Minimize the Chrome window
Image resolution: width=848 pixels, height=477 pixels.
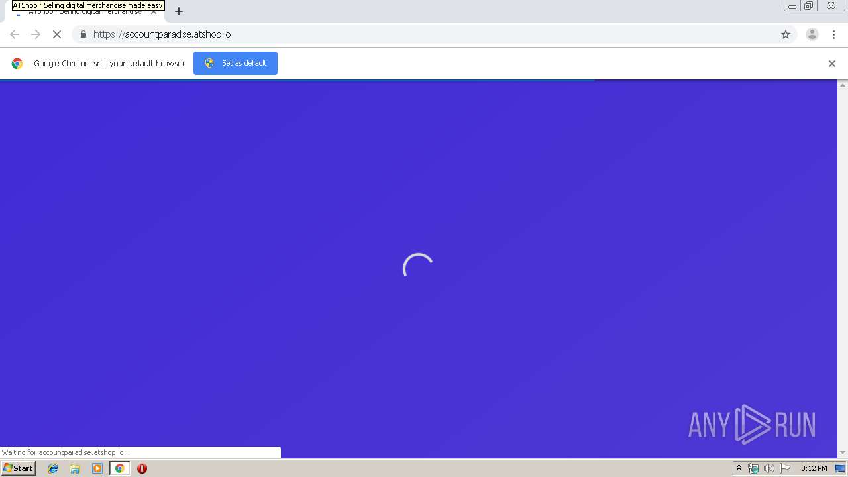coord(792,6)
